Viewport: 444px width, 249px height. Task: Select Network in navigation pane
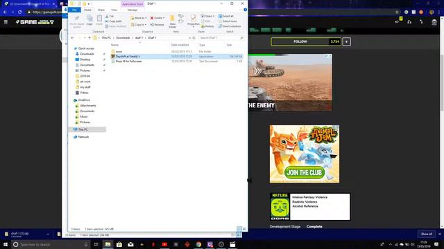[83, 137]
